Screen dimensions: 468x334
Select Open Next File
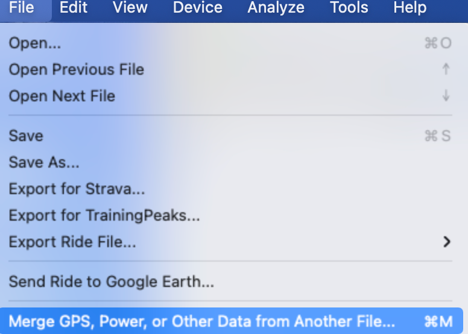point(62,96)
